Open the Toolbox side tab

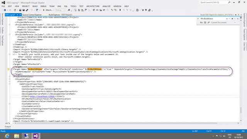(2, 30)
